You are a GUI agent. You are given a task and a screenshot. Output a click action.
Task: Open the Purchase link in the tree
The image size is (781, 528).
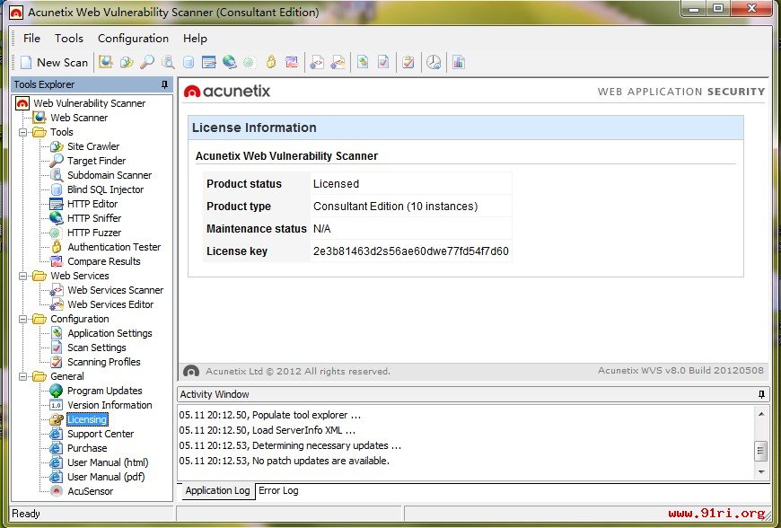[87, 448]
